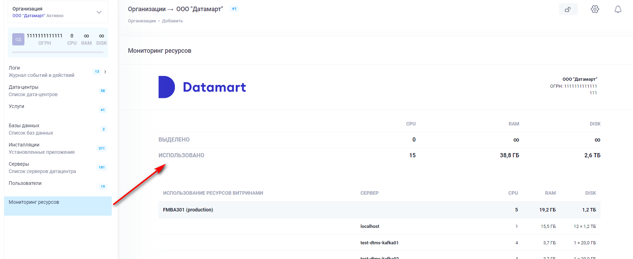The width and height of the screenshot is (633, 259).
Task: Click the Добавить link
Action: click(x=172, y=21)
